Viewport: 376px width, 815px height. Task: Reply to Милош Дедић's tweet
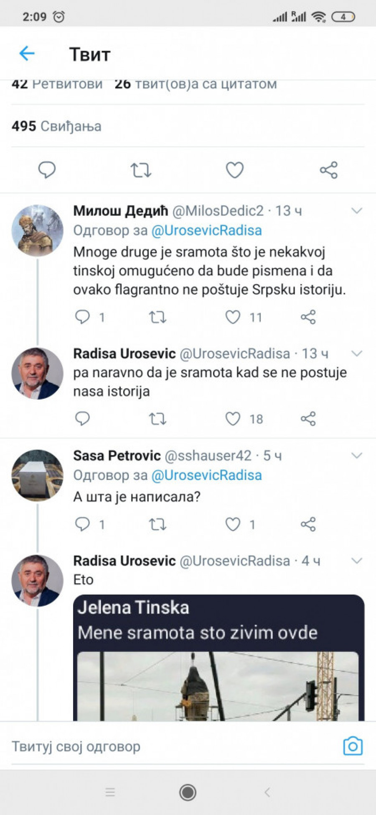point(82,317)
